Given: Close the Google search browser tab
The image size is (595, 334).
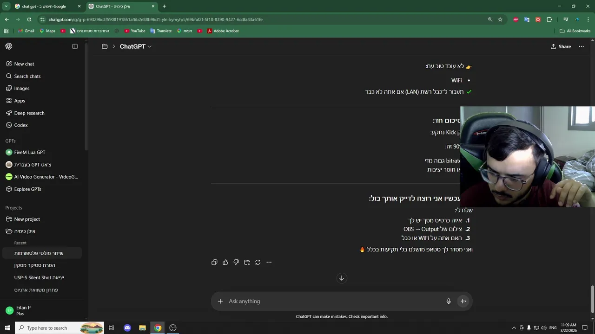Looking at the screenshot, I should point(79,6).
